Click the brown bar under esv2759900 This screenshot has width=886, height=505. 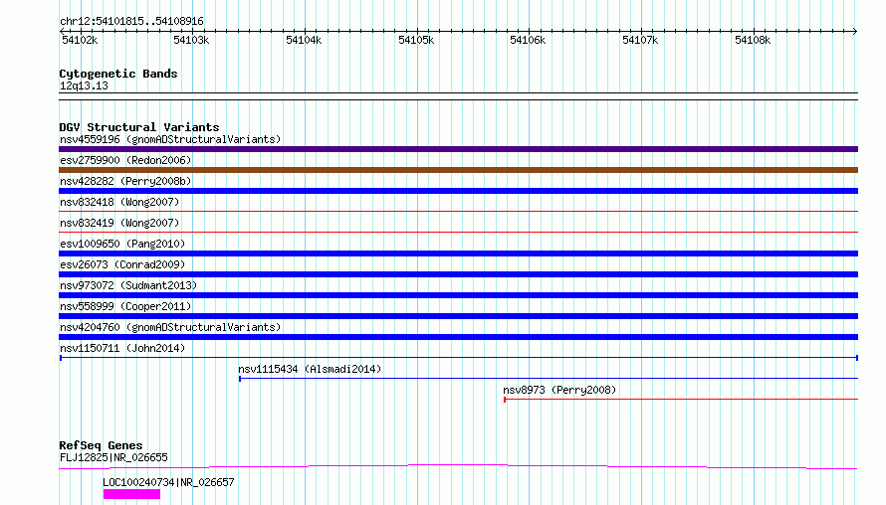click(458, 170)
